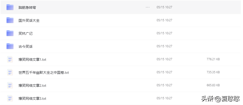
Task: Click the 古今笑话 folder name
Action: (26, 46)
